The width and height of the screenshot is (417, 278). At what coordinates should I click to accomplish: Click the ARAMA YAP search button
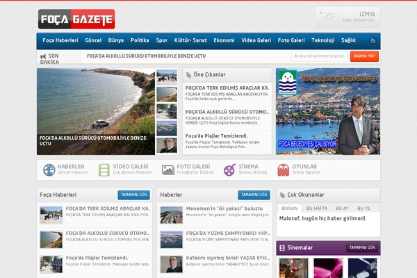click(x=364, y=56)
